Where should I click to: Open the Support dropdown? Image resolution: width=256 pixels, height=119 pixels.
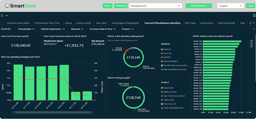click(x=230, y=6)
